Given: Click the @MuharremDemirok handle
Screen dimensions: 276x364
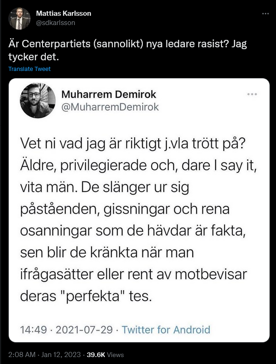Looking at the screenshot, I should 110,107.
